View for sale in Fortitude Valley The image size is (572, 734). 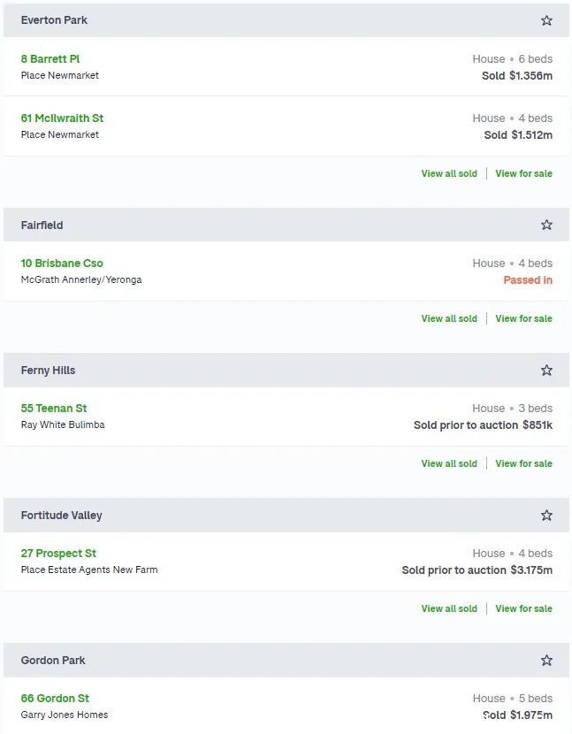pos(523,609)
